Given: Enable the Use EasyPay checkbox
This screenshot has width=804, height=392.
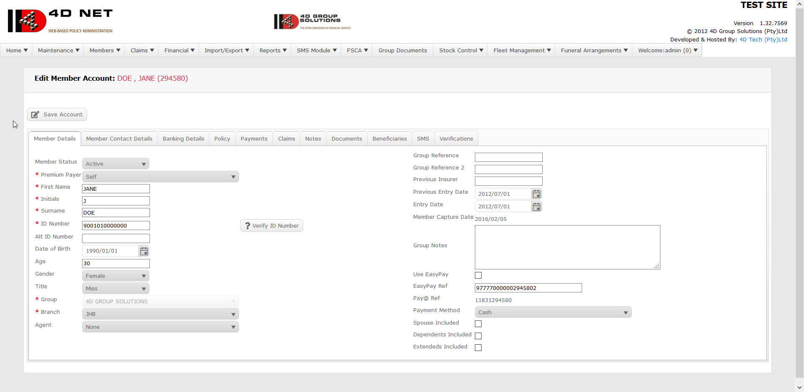Looking at the screenshot, I should tap(478, 275).
